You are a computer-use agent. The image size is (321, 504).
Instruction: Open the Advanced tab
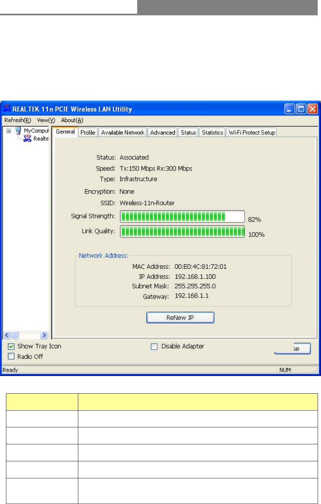(x=162, y=132)
